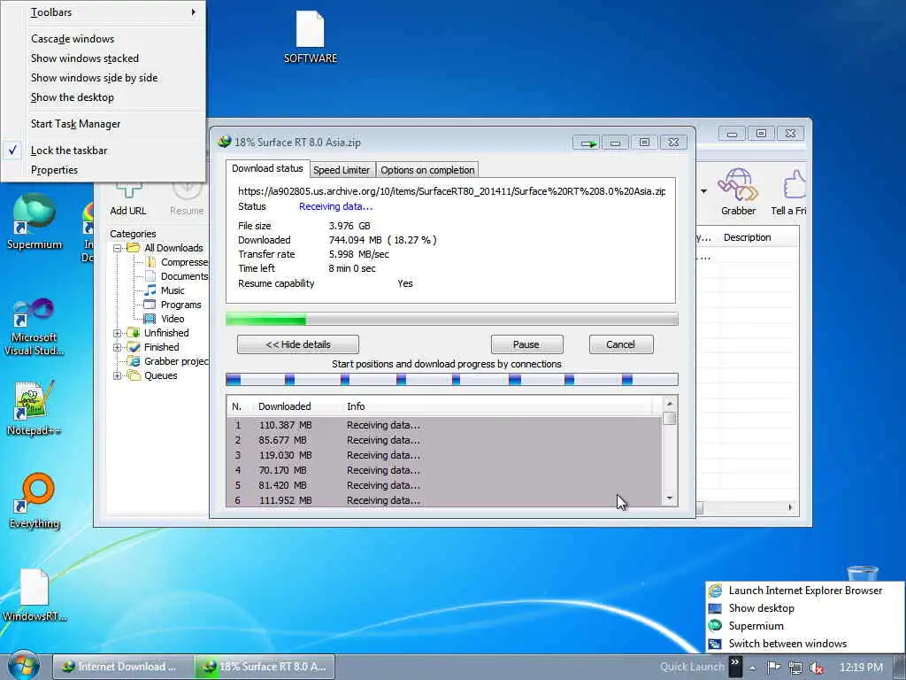Select connection row 1 with 110.387 MB
Image resolution: width=906 pixels, height=680 pixels.
coord(445,425)
